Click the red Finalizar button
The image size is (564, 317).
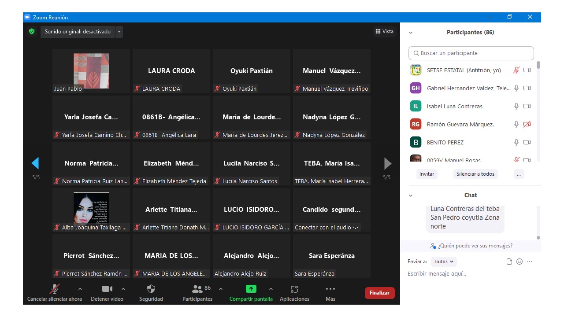(379, 293)
